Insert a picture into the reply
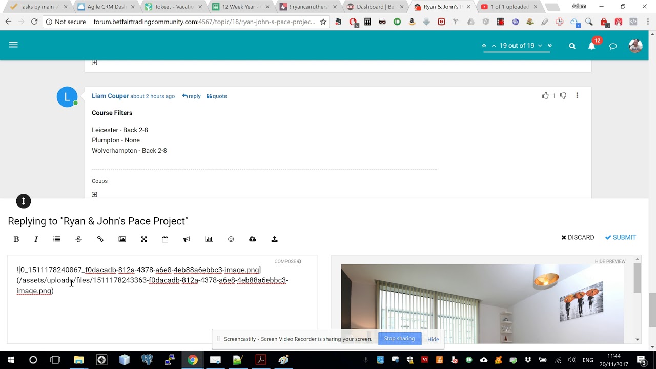This screenshot has width=656, height=369. coord(122,239)
